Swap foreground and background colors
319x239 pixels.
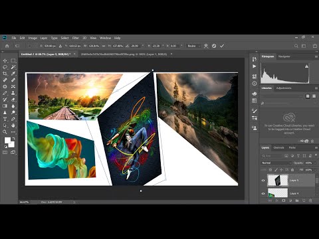pos(13,139)
